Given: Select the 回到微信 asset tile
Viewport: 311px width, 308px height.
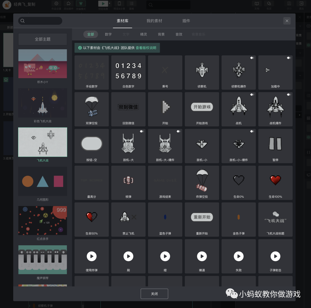Looking at the screenshot, I should pyautogui.click(x=128, y=109).
